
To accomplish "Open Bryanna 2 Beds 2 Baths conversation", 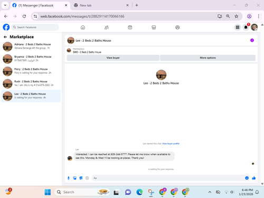I will [x=31, y=59].
